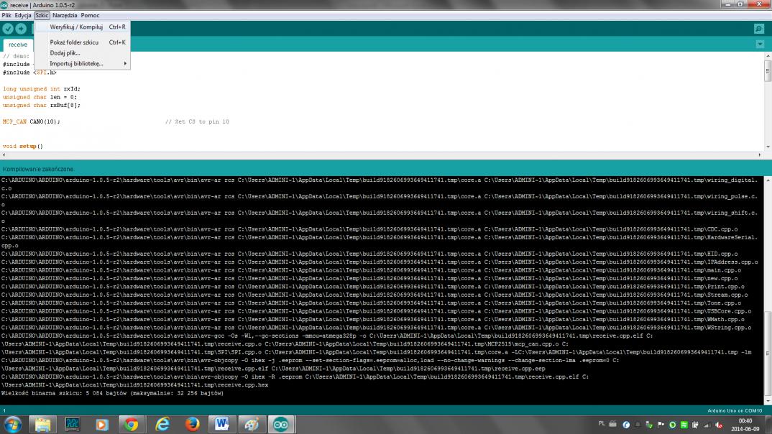Open Google Chrome from the taskbar
The height and width of the screenshot is (434, 772).
(132, 424)
